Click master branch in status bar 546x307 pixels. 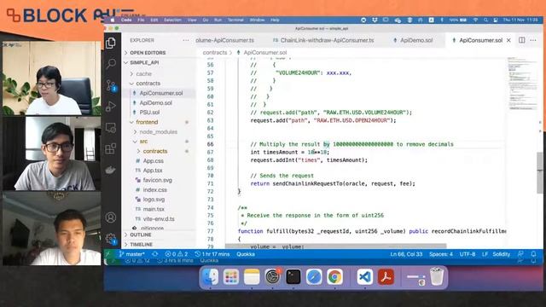[131, 254]
